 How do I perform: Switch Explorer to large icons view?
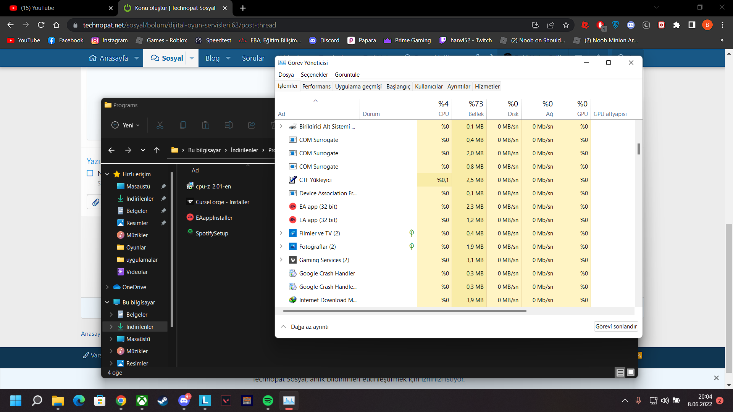pyautogui.click(x=631, y=372)
